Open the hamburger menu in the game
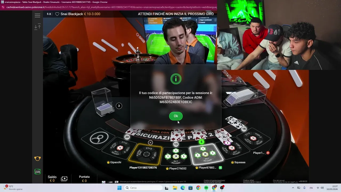 coord(38,15)
